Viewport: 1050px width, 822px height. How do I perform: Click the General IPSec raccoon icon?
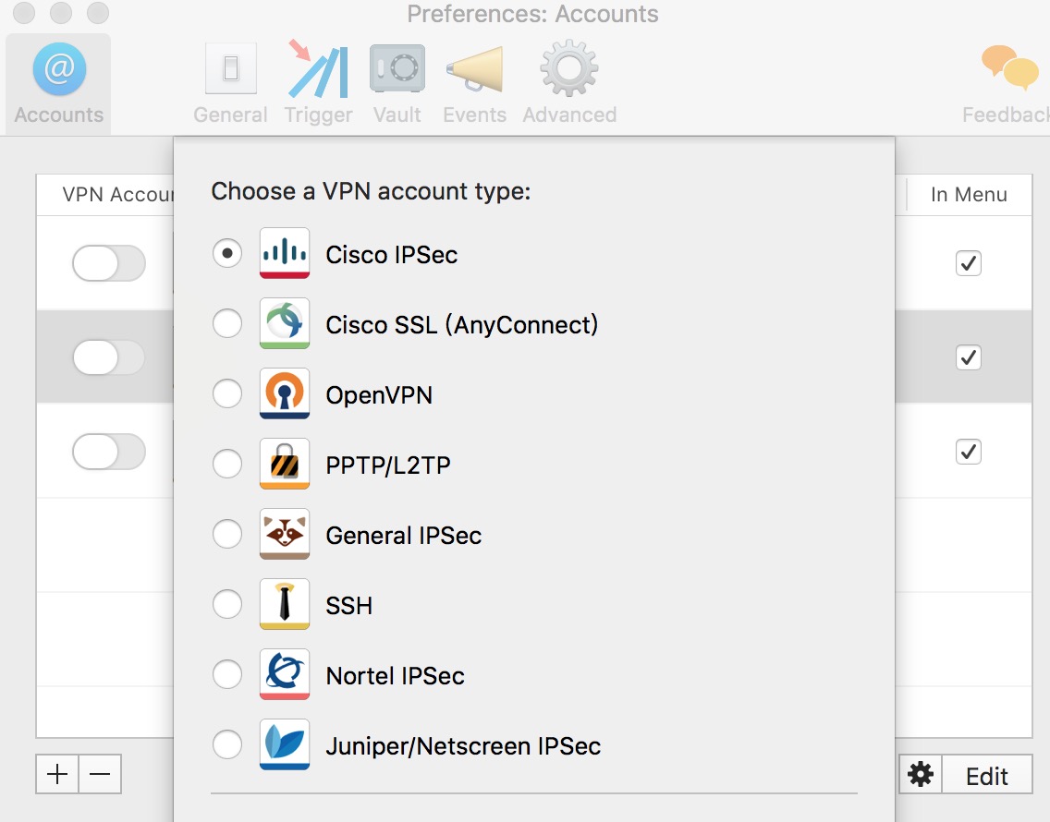284,535
